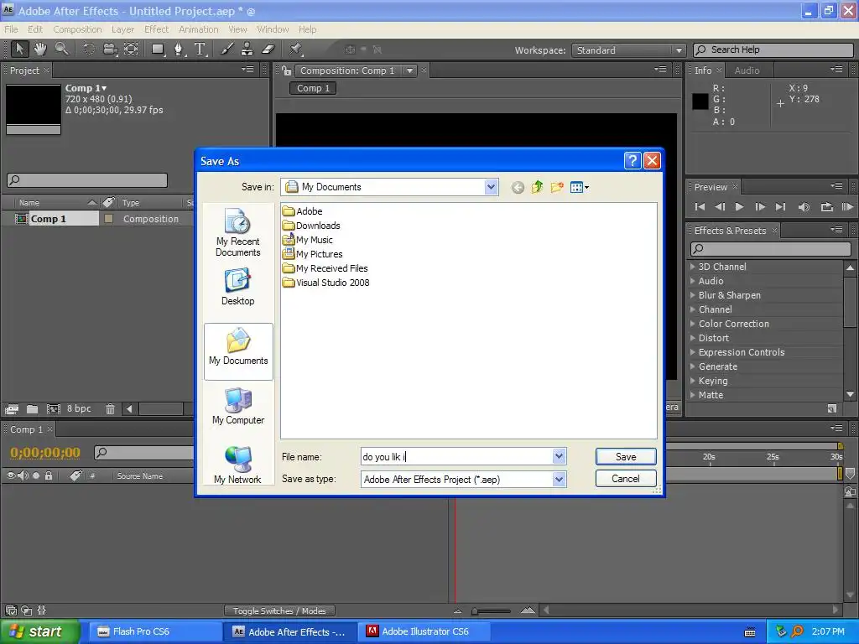Delete selected project item trash icon
Viewport: 859px width, 644px height.
tap(110, 408)
